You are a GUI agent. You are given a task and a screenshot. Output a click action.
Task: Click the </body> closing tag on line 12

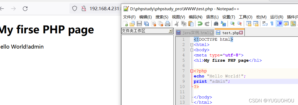pos(203,97)
